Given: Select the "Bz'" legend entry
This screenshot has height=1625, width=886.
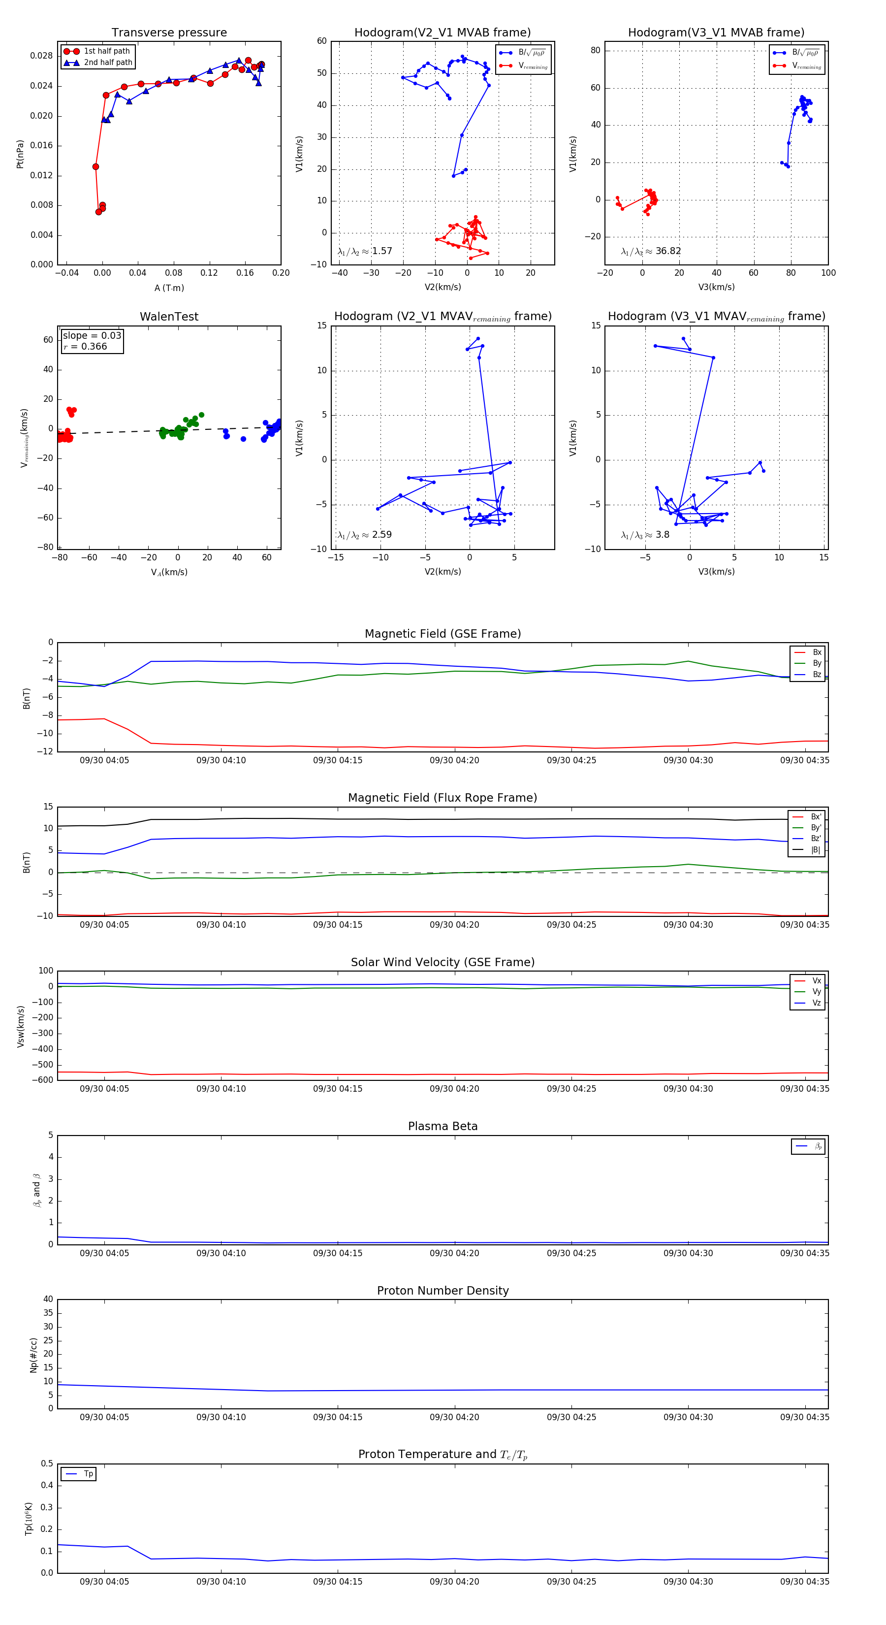Looking at the screenshot, I should click(x=807, y=839).
